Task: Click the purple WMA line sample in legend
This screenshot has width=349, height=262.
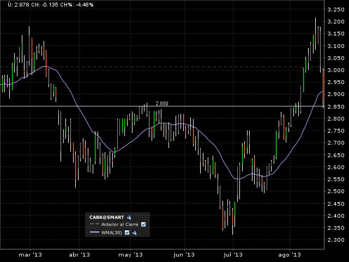Action: (94, 232)
